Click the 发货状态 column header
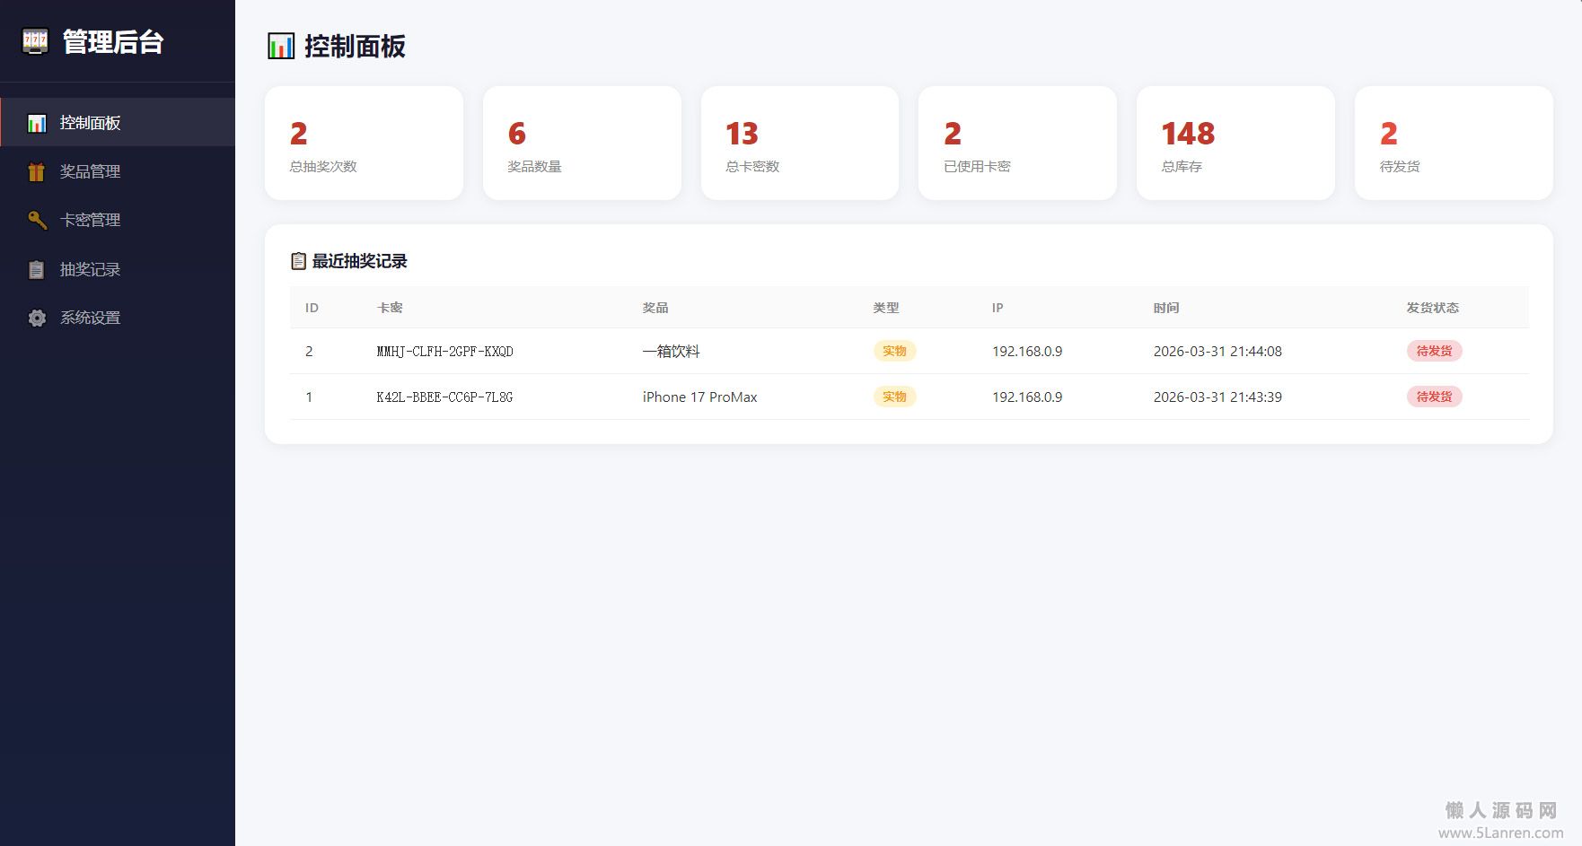The width and height of the screenshot is (1582, 846). click(x=1432, y=308)
